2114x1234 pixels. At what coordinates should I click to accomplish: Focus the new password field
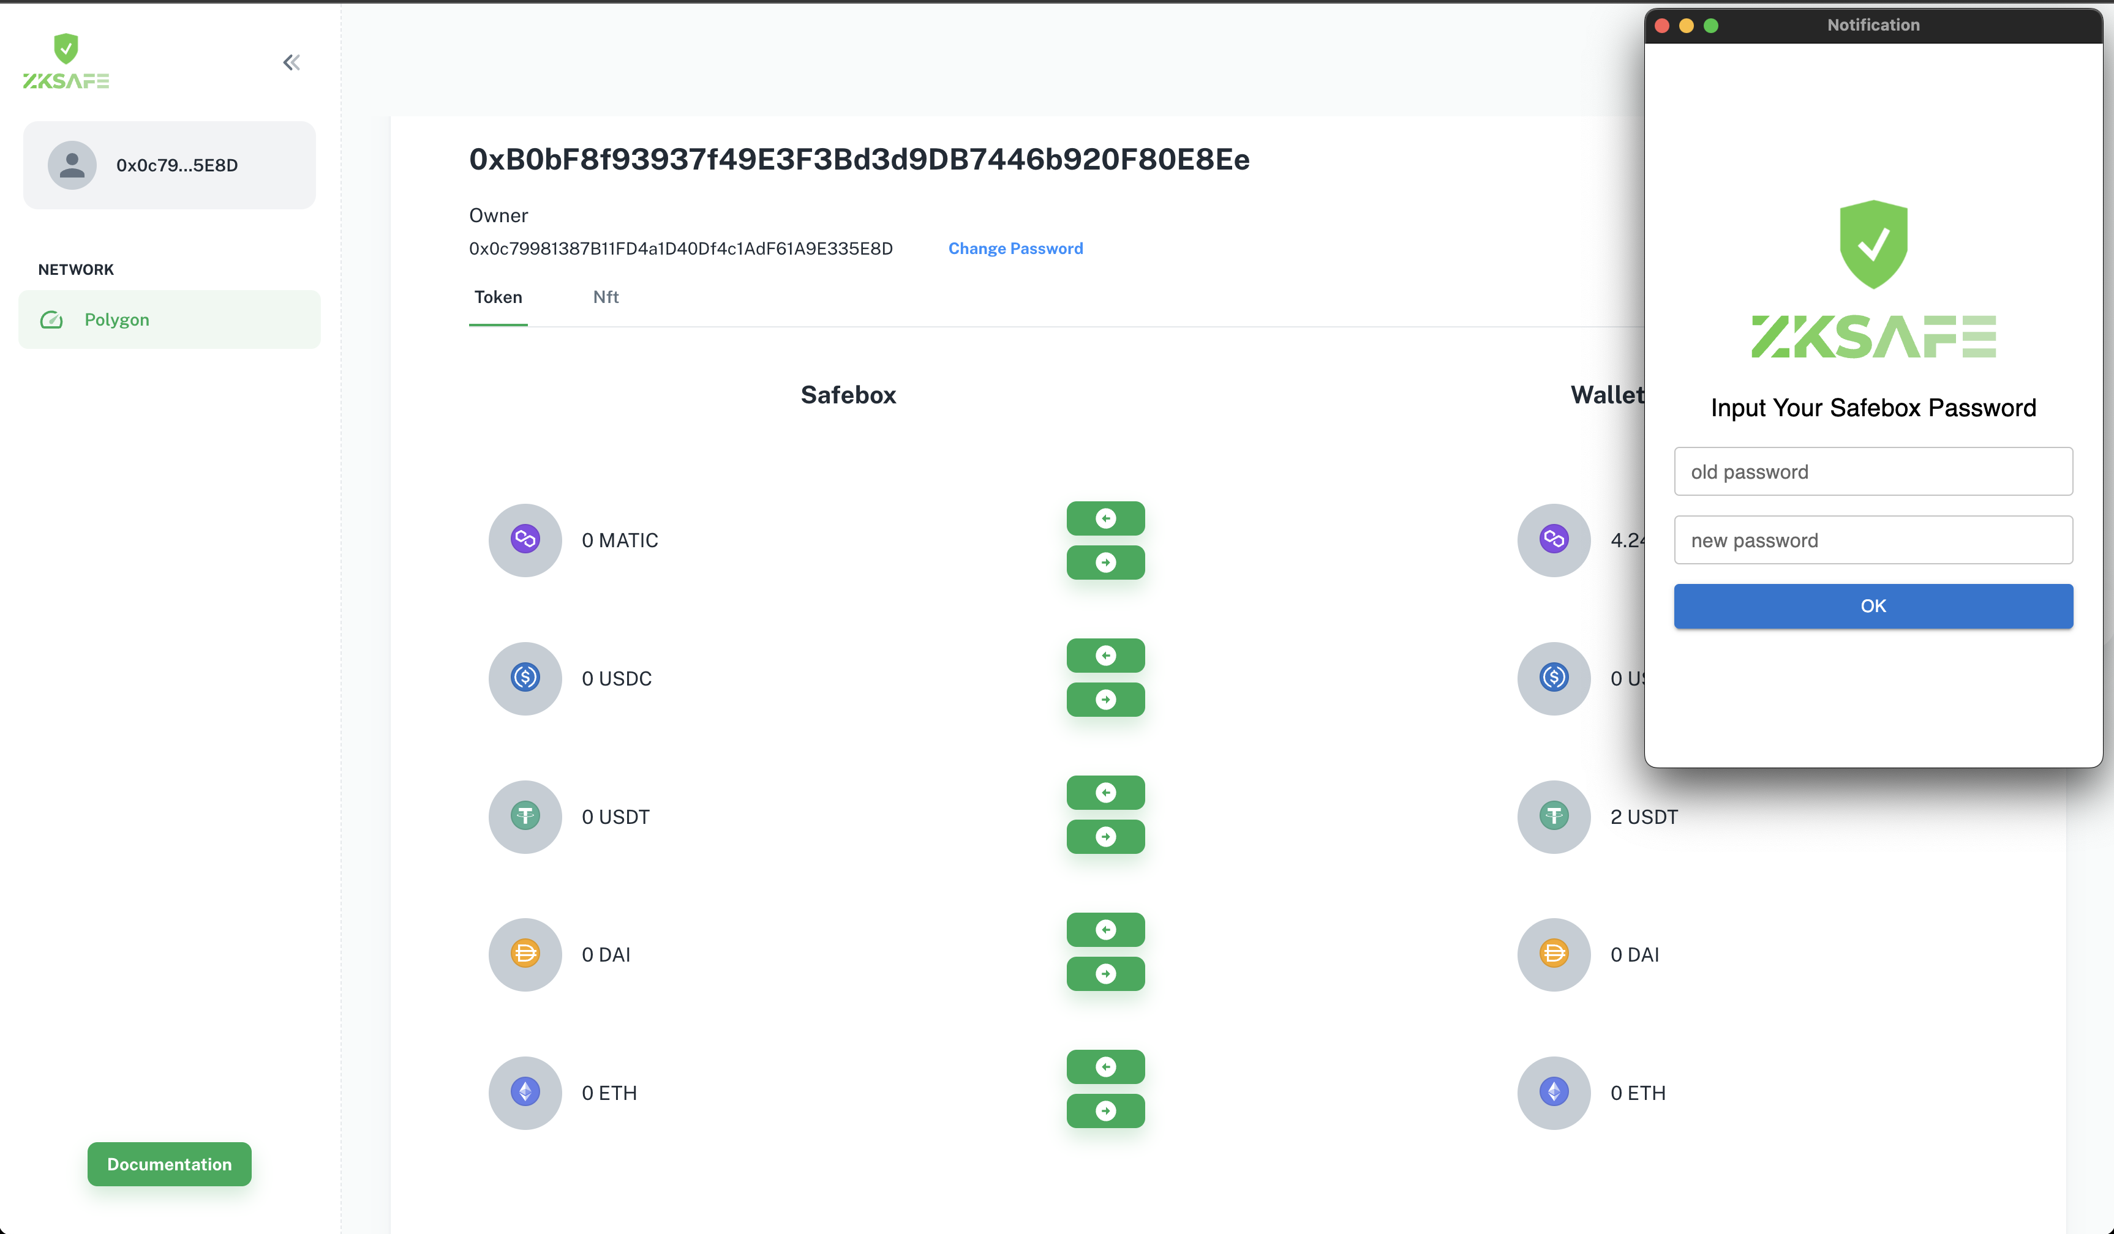[1873, 540]
